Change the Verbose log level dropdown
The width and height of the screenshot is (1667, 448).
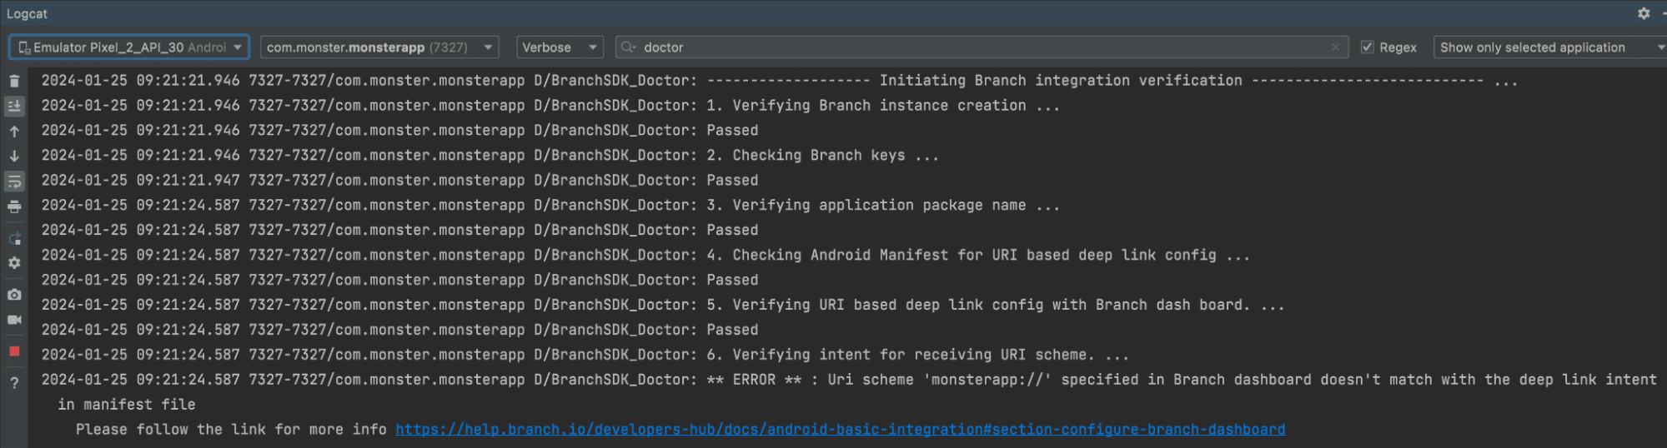(x=559, y=47)
